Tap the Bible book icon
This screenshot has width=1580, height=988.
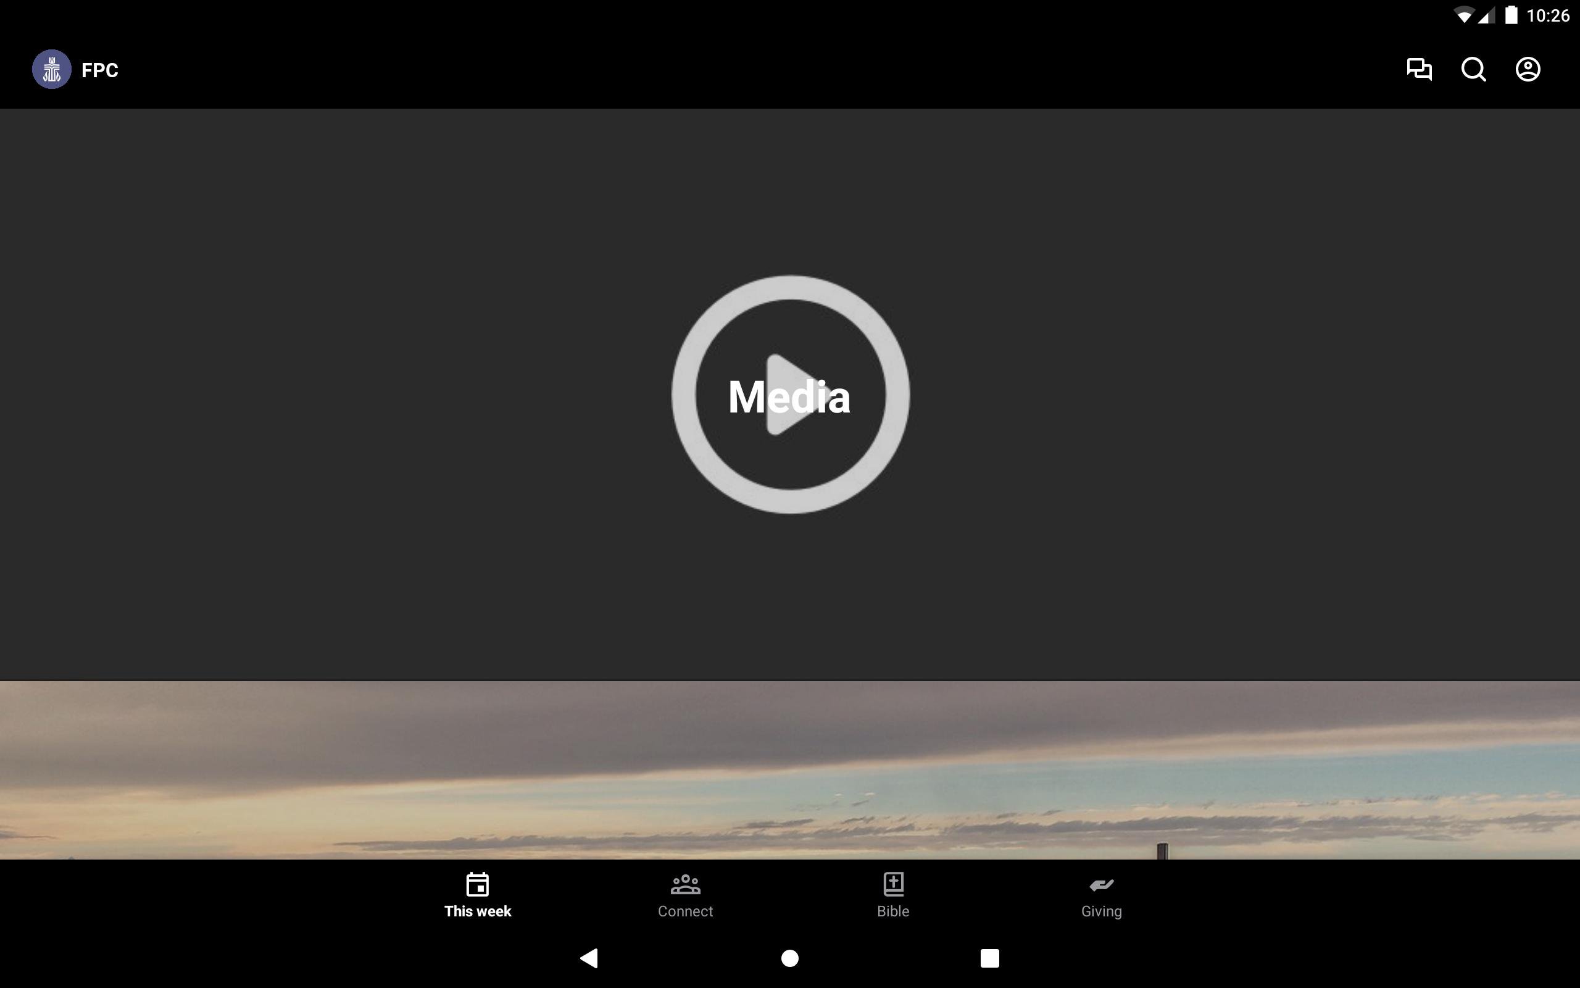coord(892,884)
